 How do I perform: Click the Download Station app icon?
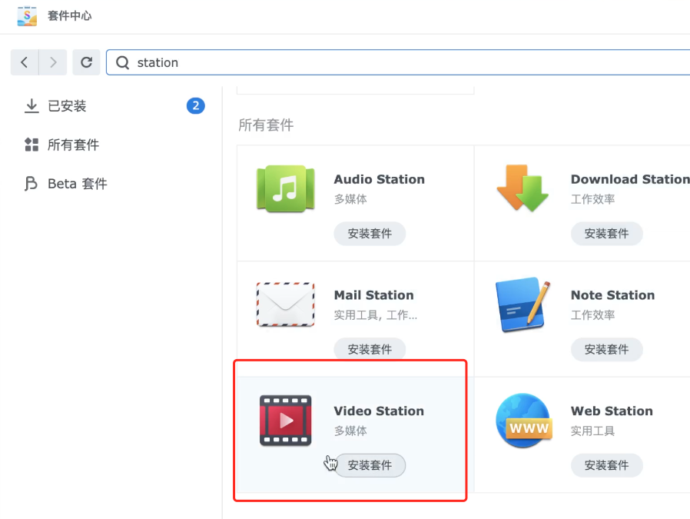(523, 188)
